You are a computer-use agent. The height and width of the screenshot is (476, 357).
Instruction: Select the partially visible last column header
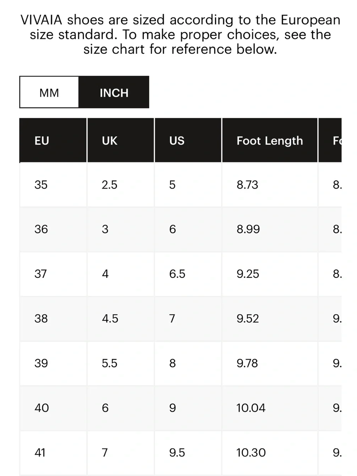click(x=330, y=140)
